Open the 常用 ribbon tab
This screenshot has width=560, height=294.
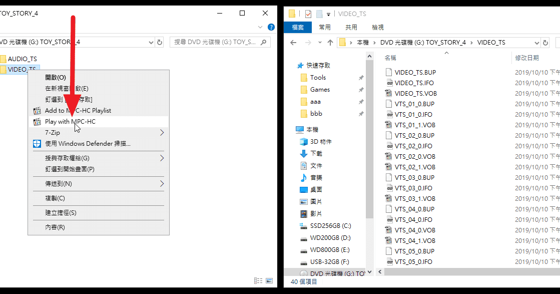(x=325, y=27)
